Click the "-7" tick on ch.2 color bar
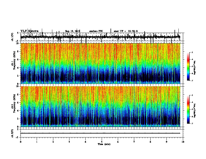Viewport: 206px width, 159px height. coord(192,123)
